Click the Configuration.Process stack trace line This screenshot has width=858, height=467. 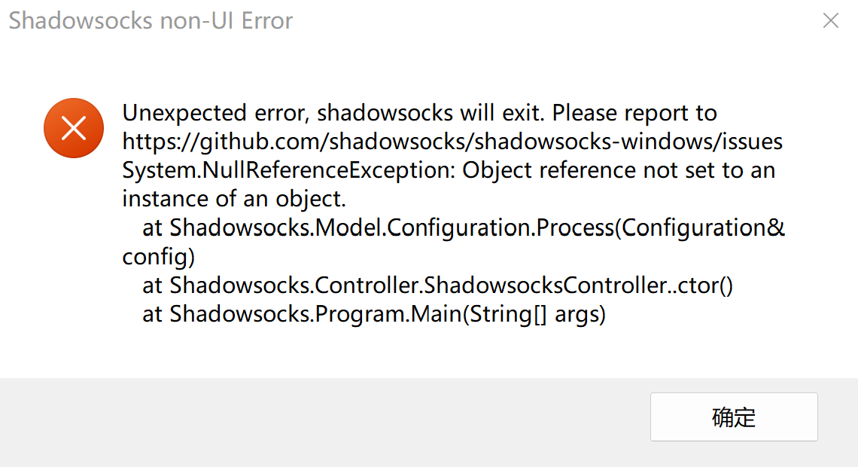(463, 227)
